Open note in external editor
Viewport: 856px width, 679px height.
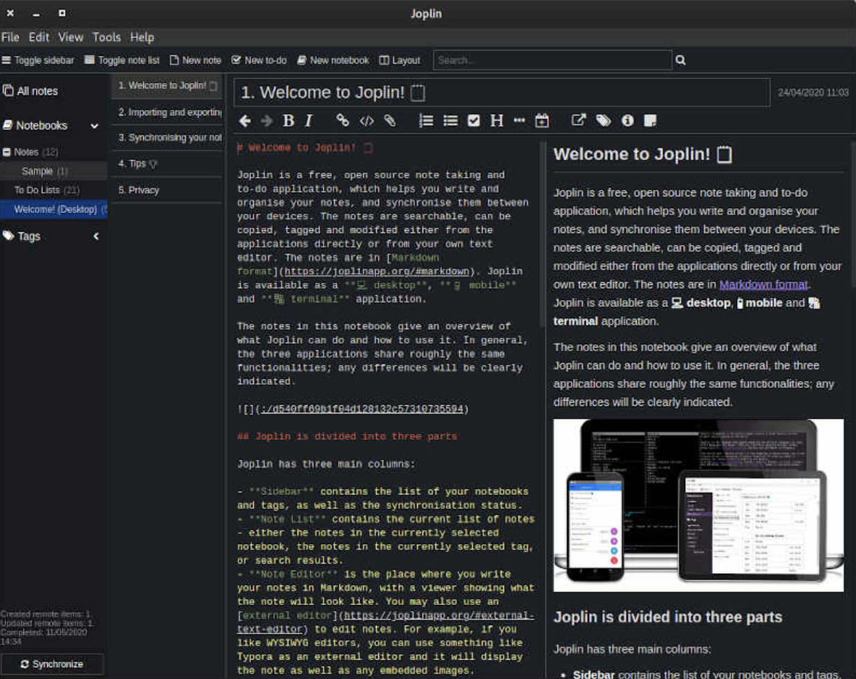579,120
